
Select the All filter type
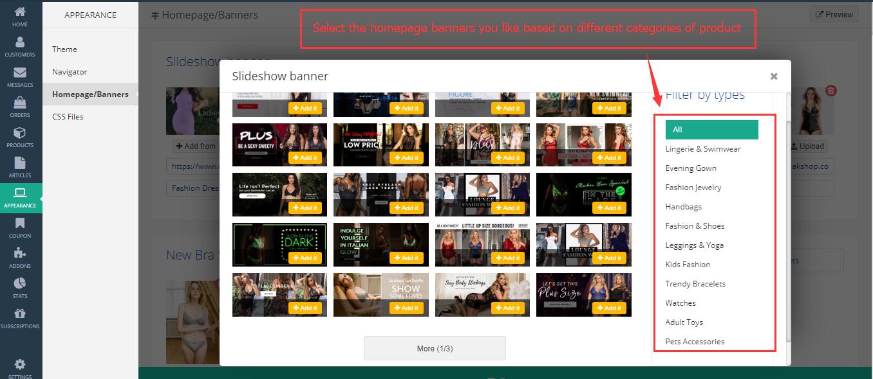point(711,130)
